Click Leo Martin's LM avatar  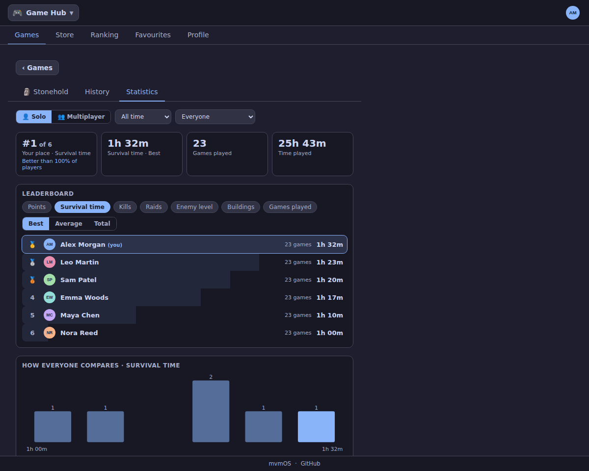50,262
